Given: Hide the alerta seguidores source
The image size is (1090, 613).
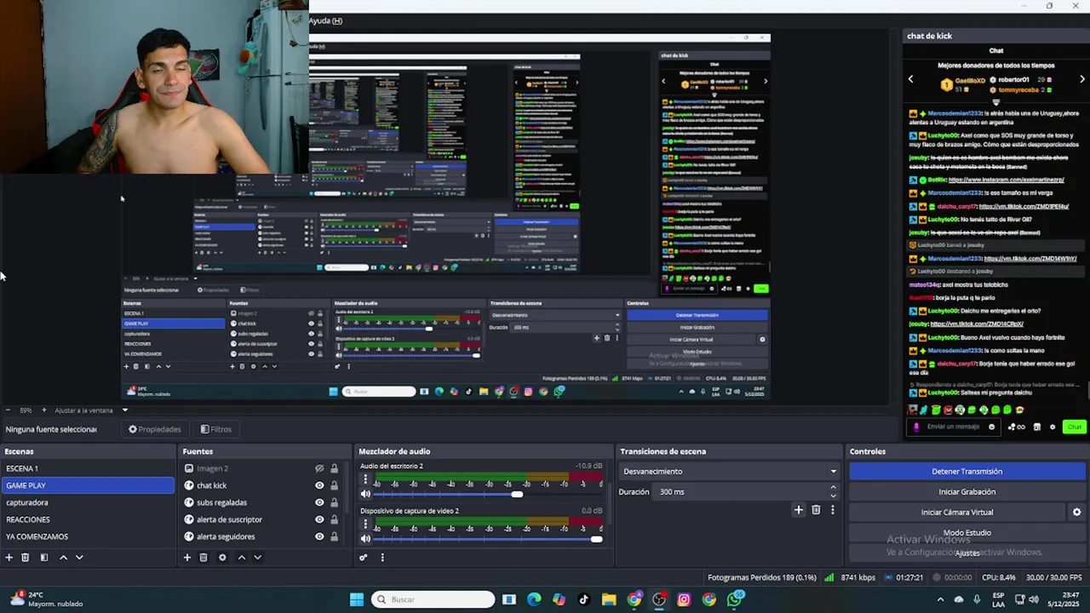Looking at the screenshot, I should (x=319, y=536).
